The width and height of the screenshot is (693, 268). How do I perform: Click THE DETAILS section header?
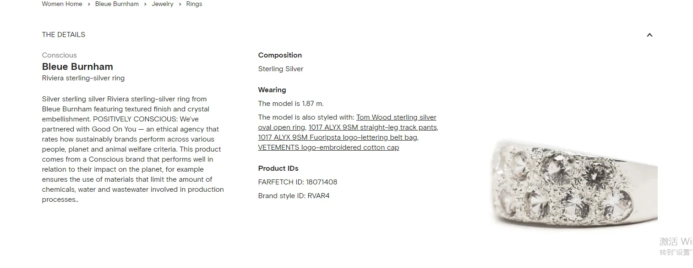pos(64,35)
